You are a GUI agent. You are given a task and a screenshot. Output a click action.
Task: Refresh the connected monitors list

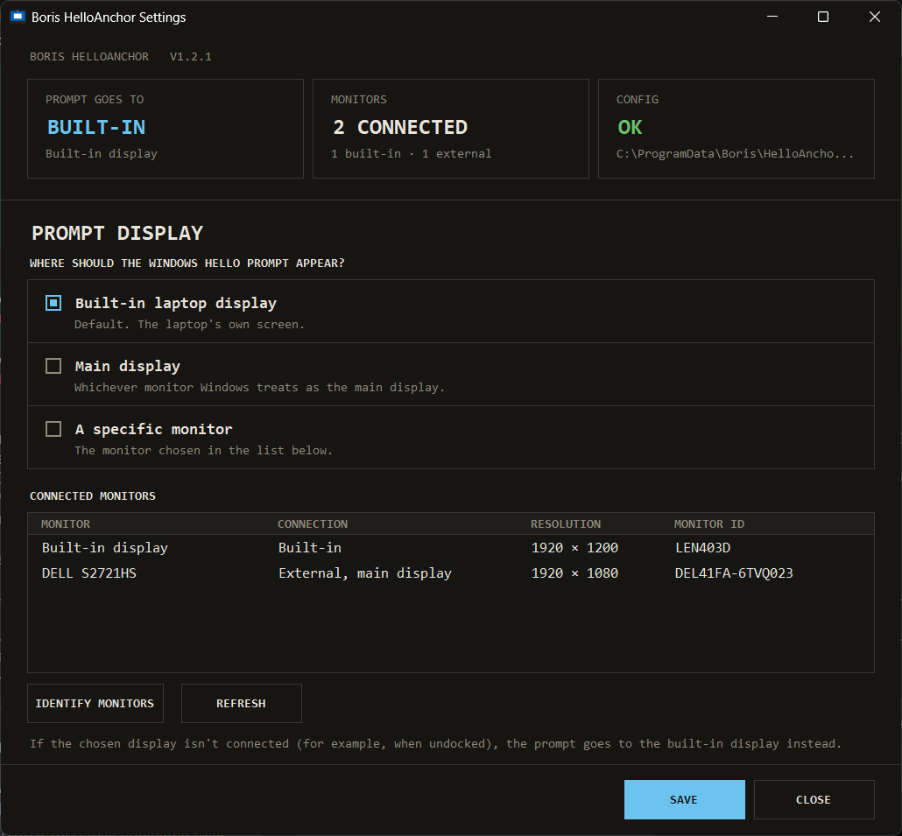point(242,703)
